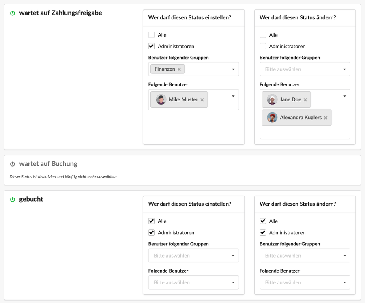The width and height of the screenshot is (365, 303).
Task: Open groups dropdown under gebucht Status ändern
Action: coord(305,256)
